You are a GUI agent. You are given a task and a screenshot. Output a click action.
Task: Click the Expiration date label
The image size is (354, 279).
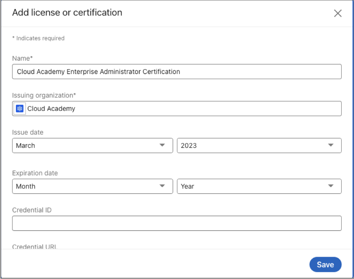pyautogui.click(x=35, y=173)
